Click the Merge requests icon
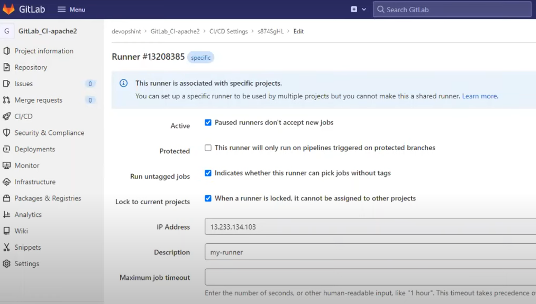 (x=6, y=100)
